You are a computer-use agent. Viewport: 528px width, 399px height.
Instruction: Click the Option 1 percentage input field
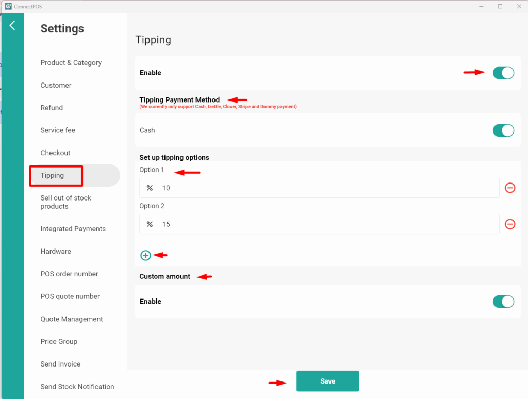[329, 188]
